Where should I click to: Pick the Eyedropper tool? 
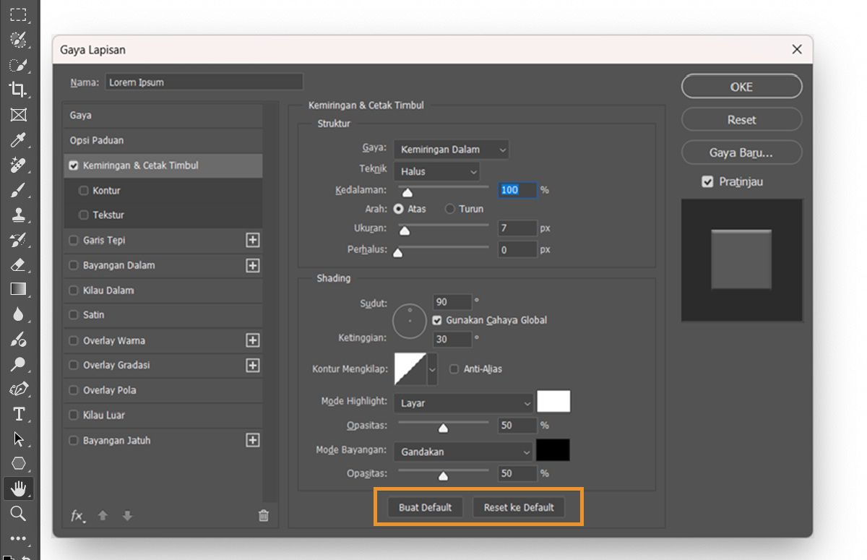tap(18, 142)
